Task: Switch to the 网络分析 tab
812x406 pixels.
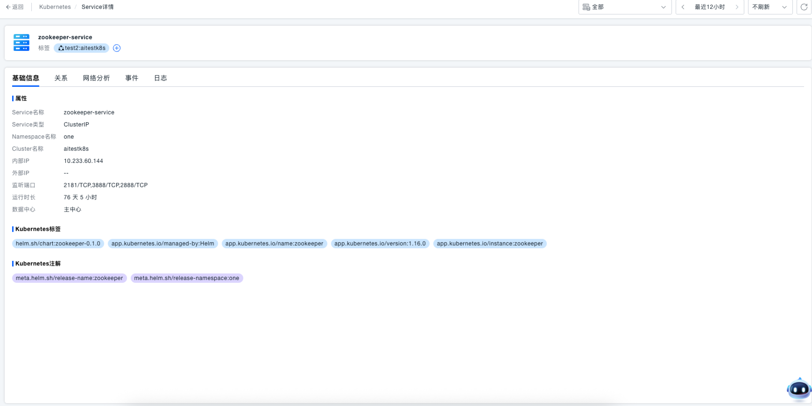Action: pyautogui.click(x=96, y=78)
